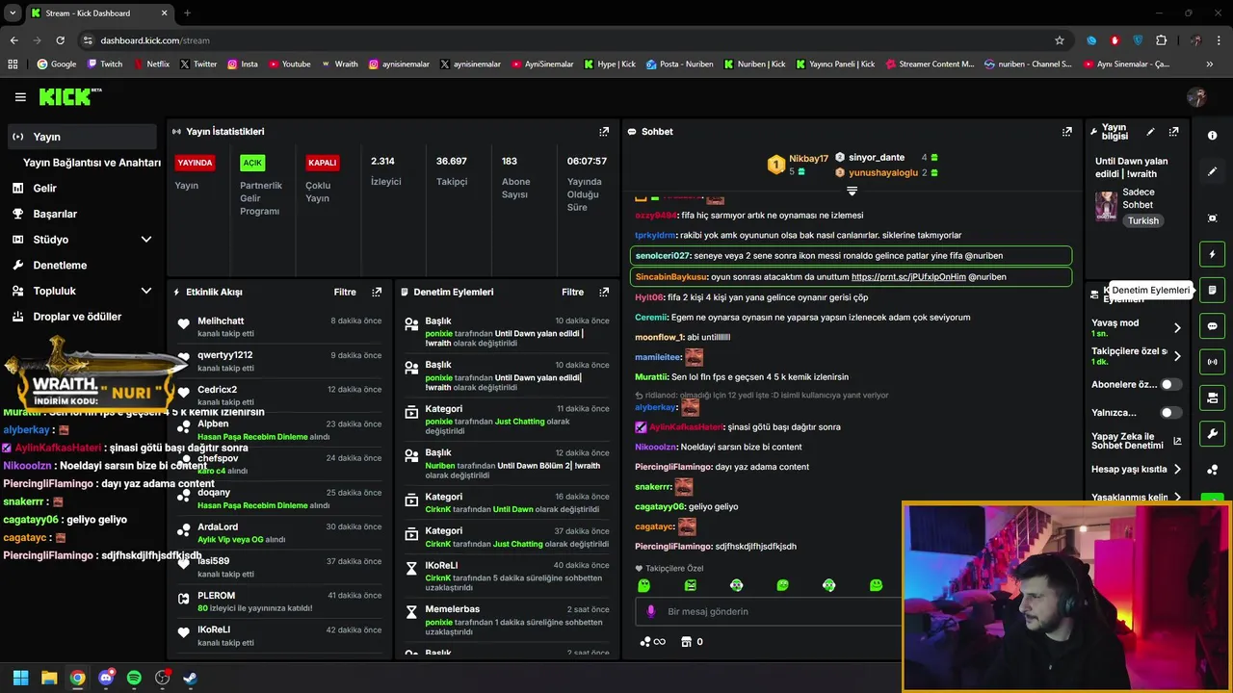Open Steam from the taskbar
This screenshot has height=693, width=1233.
coord(191,678)
